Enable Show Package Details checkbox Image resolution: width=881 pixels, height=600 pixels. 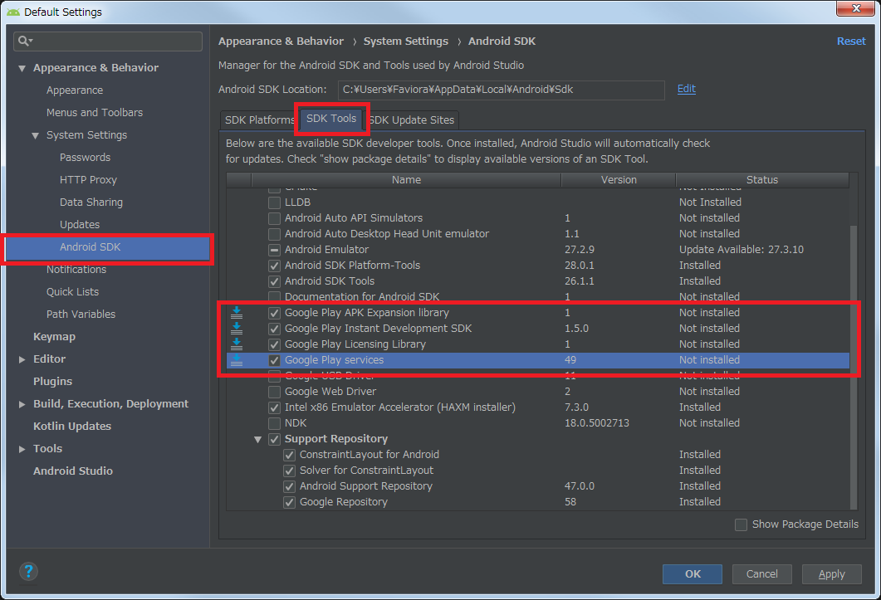(x=742, y=524)
